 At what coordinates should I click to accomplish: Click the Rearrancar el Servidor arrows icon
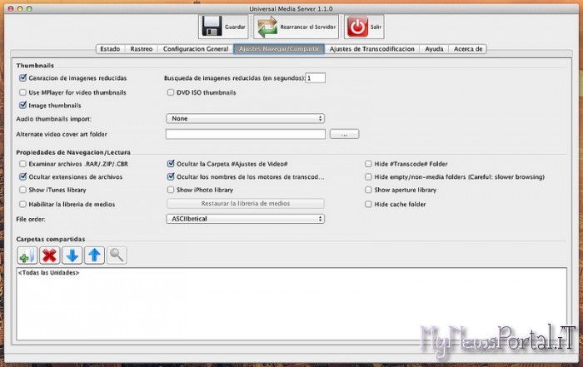coord(267,27)
